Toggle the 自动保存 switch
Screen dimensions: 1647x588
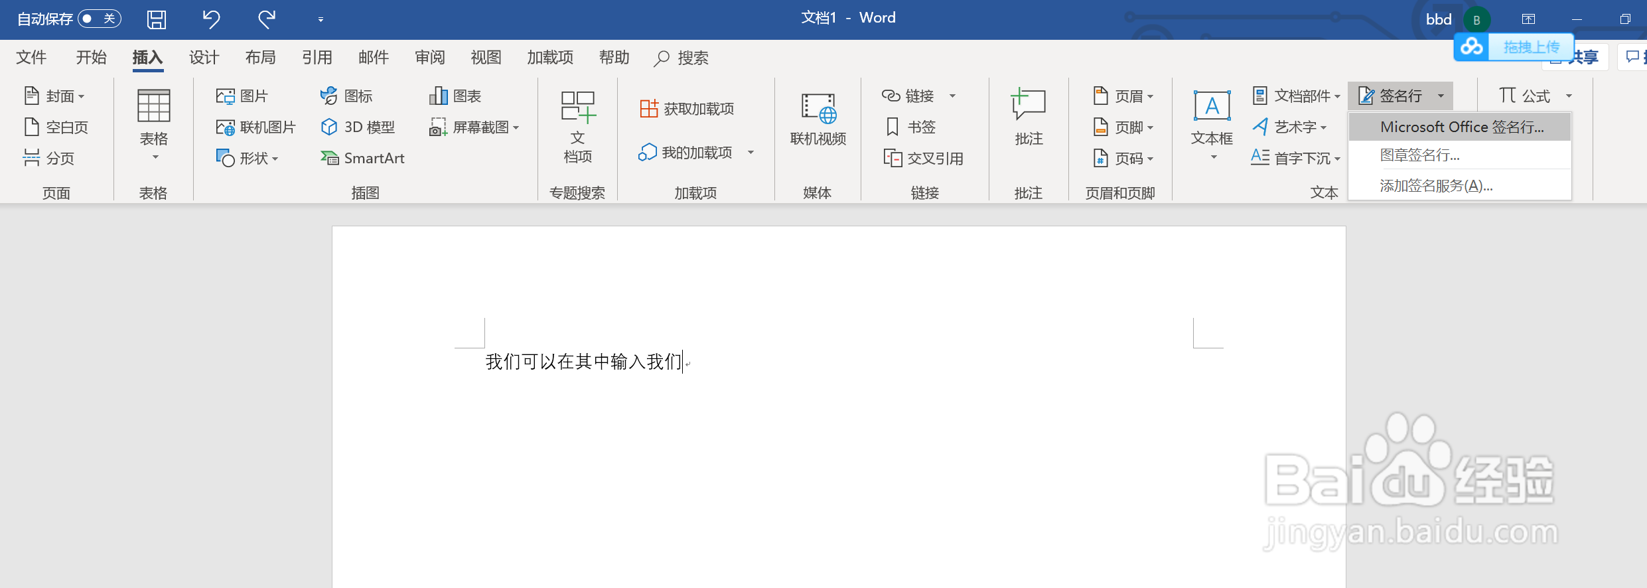pyautogui.click(x=100, y=19)
